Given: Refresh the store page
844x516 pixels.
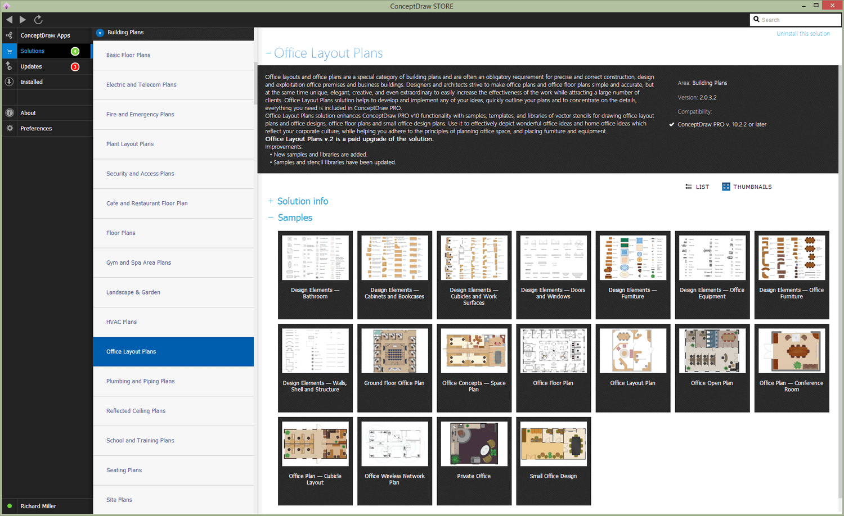Looking at the screenshot, I should [x=38, y=20].
